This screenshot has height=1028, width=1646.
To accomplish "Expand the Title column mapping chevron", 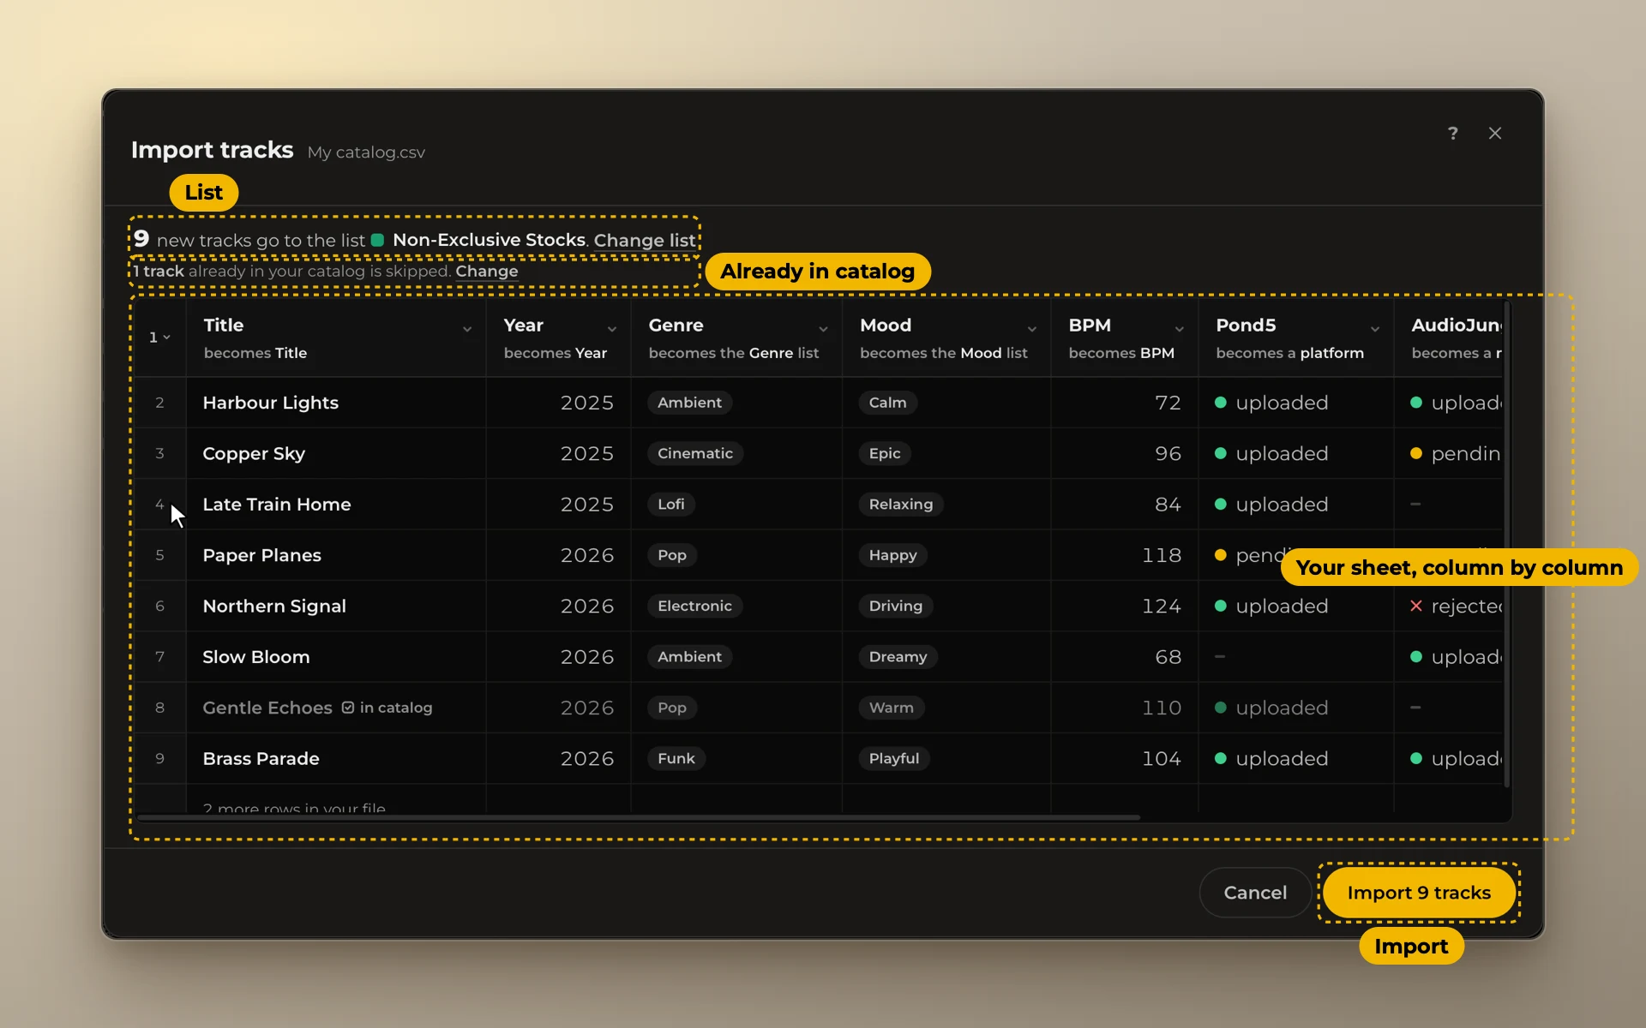I will [x=467, y=329].
